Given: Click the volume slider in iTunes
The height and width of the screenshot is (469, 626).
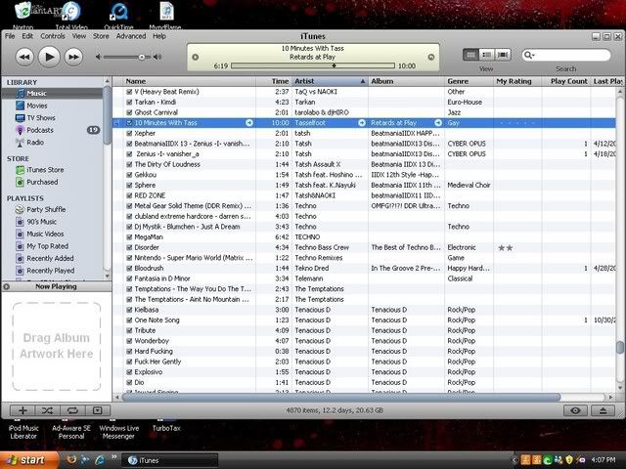Looking at the screenshot, I should click(137, 58).
